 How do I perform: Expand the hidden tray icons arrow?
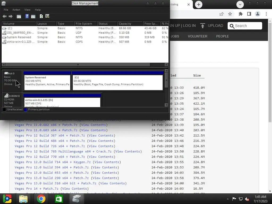coord(228,199)
